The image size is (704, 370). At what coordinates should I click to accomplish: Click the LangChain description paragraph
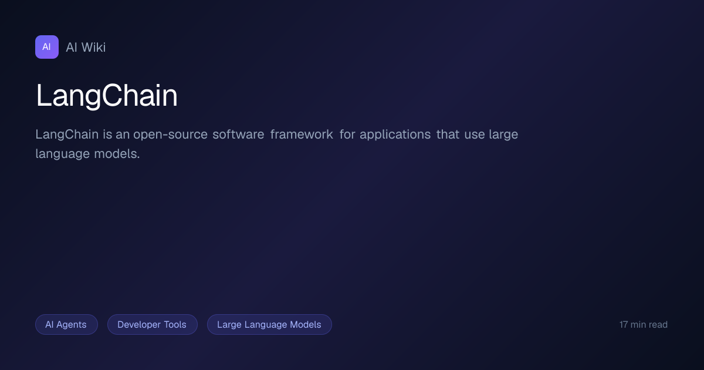277,144
